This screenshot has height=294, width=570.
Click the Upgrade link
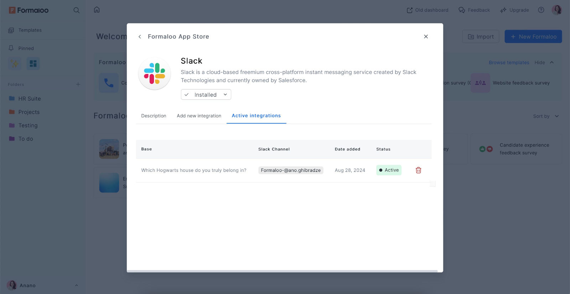pyautogui.click(x=514, y=10)
